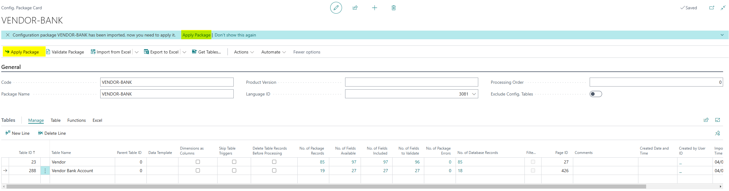Open the Import from Excel dropdown arrow
This screenshot has height=191, width=729.
[x=137, y=52]
